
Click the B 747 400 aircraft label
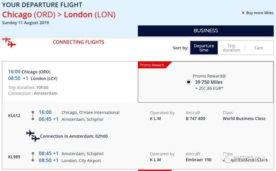click(x=195, y=119)
